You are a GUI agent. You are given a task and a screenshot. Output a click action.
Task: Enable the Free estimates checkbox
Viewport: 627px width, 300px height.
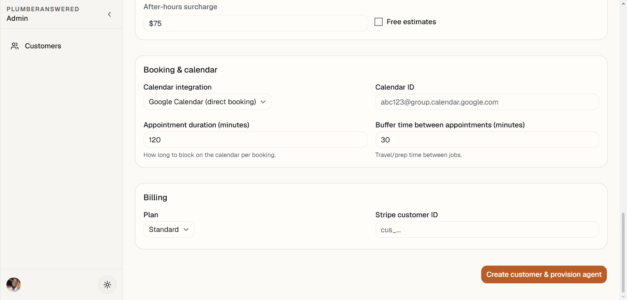(x=379, y=22)
